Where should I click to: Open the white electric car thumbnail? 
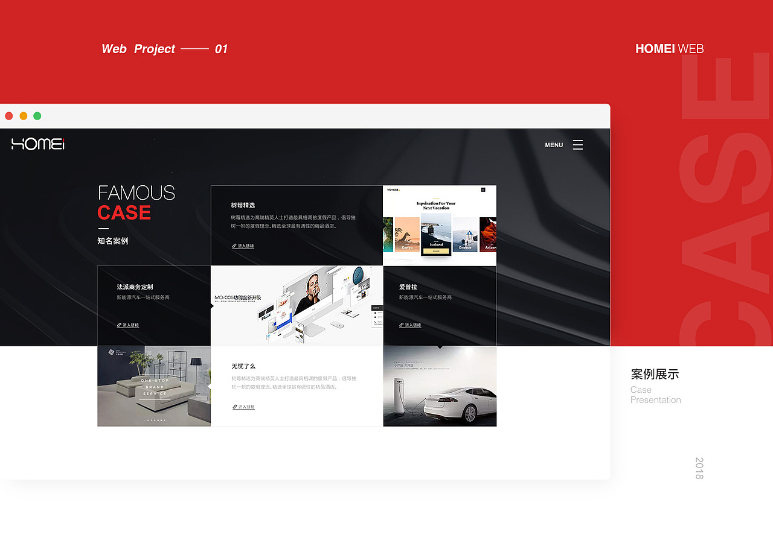[x=440, y=386]
